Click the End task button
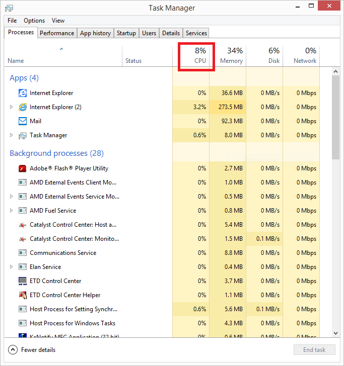Screen dimensions: 344x366 (x=314, y=350)
